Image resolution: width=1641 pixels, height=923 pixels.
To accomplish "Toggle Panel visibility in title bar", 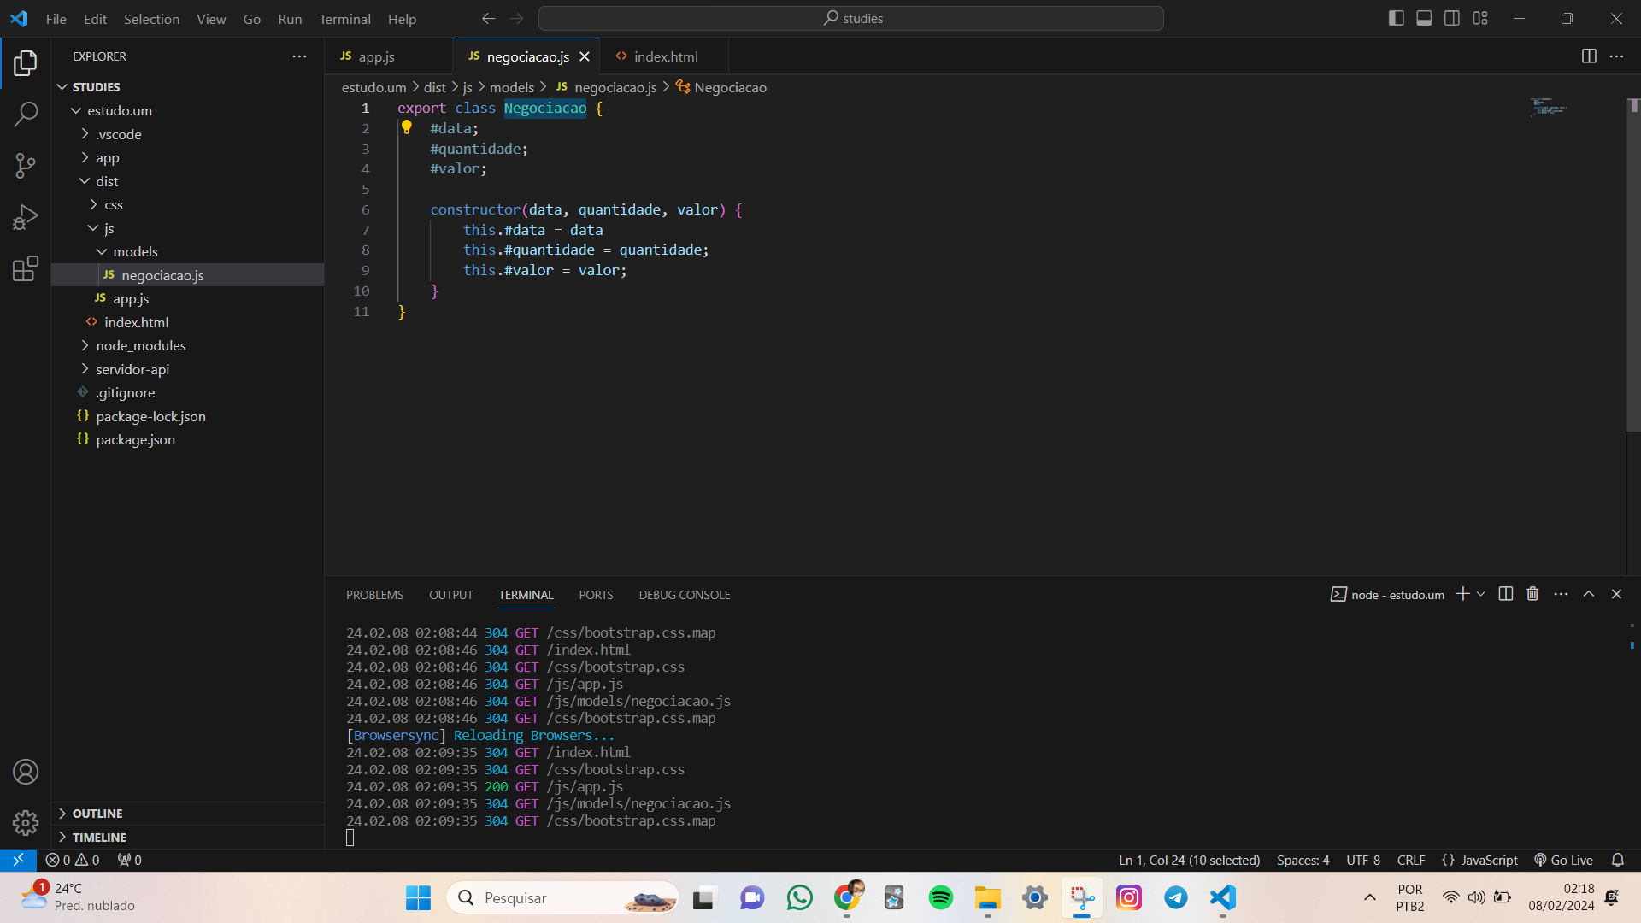I will click(x=1424, y=18).
